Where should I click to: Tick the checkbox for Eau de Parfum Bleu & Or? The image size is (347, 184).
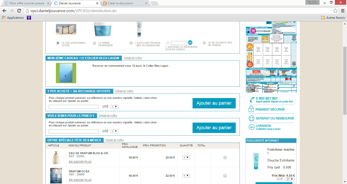pyautogui.click(x=225, y=157)
